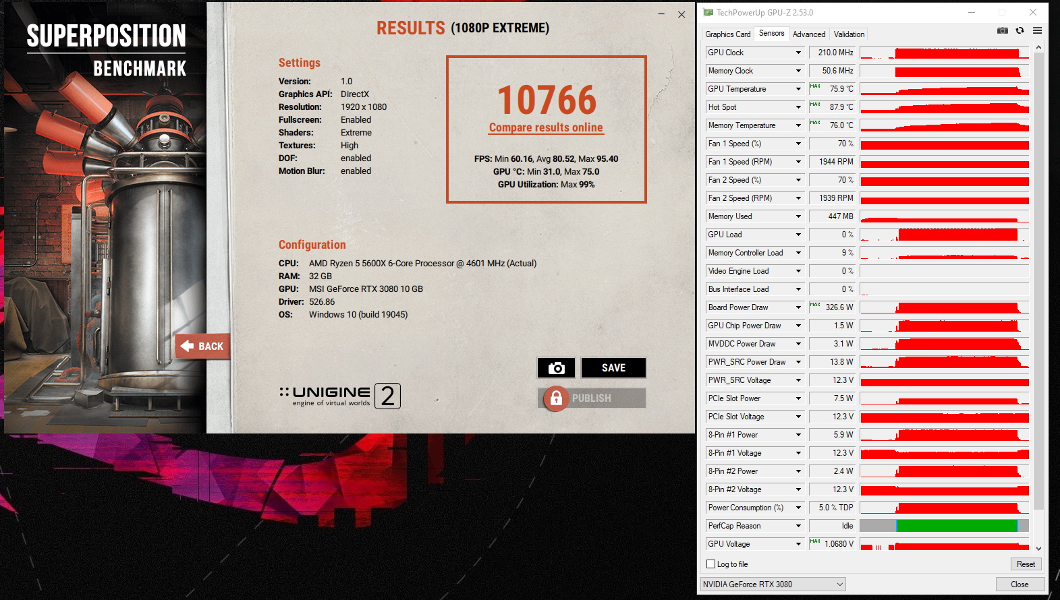The height and width of the screenshot is (600, 1060).
Task: Click the SAVE button
Action: 613,367
